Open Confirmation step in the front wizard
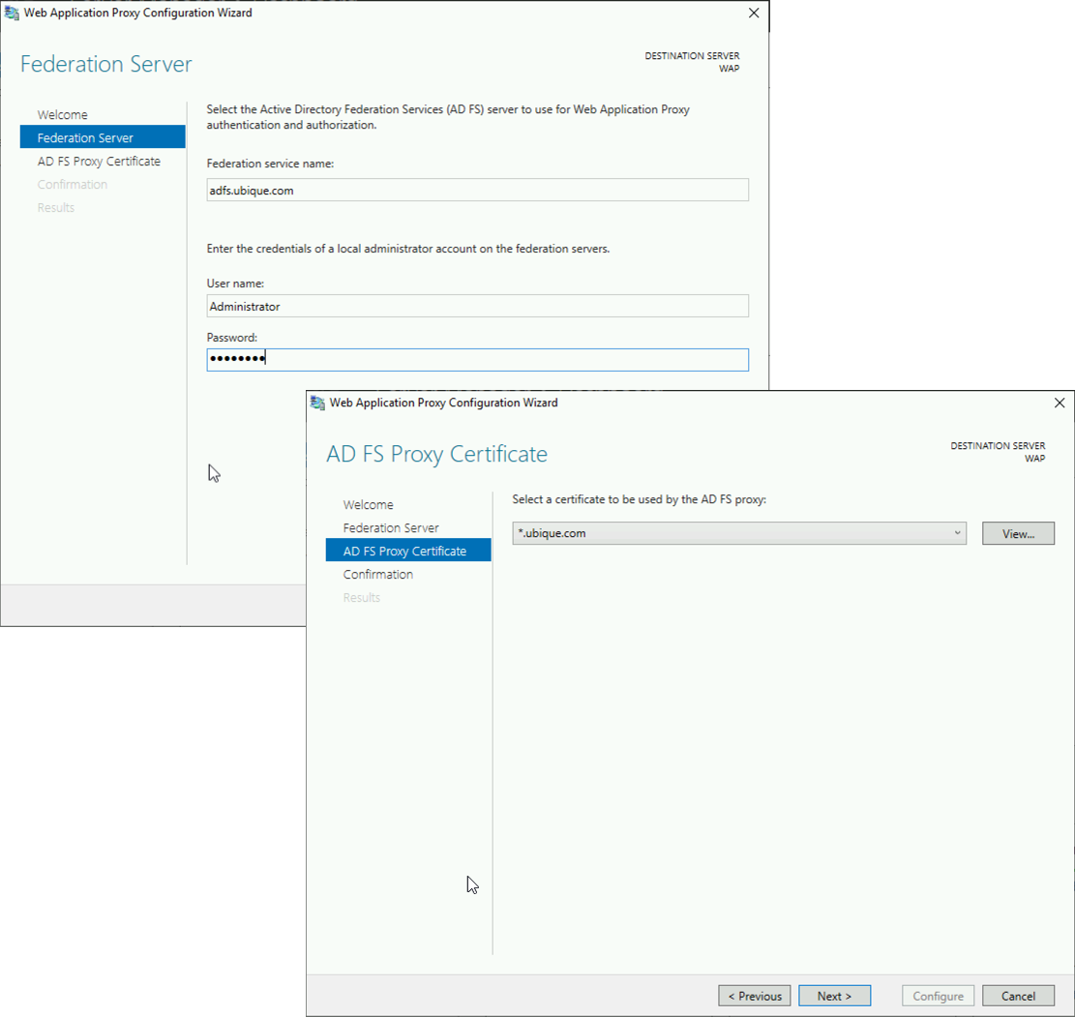Viewport: 1075px width, 1017px height. point(377,575)
